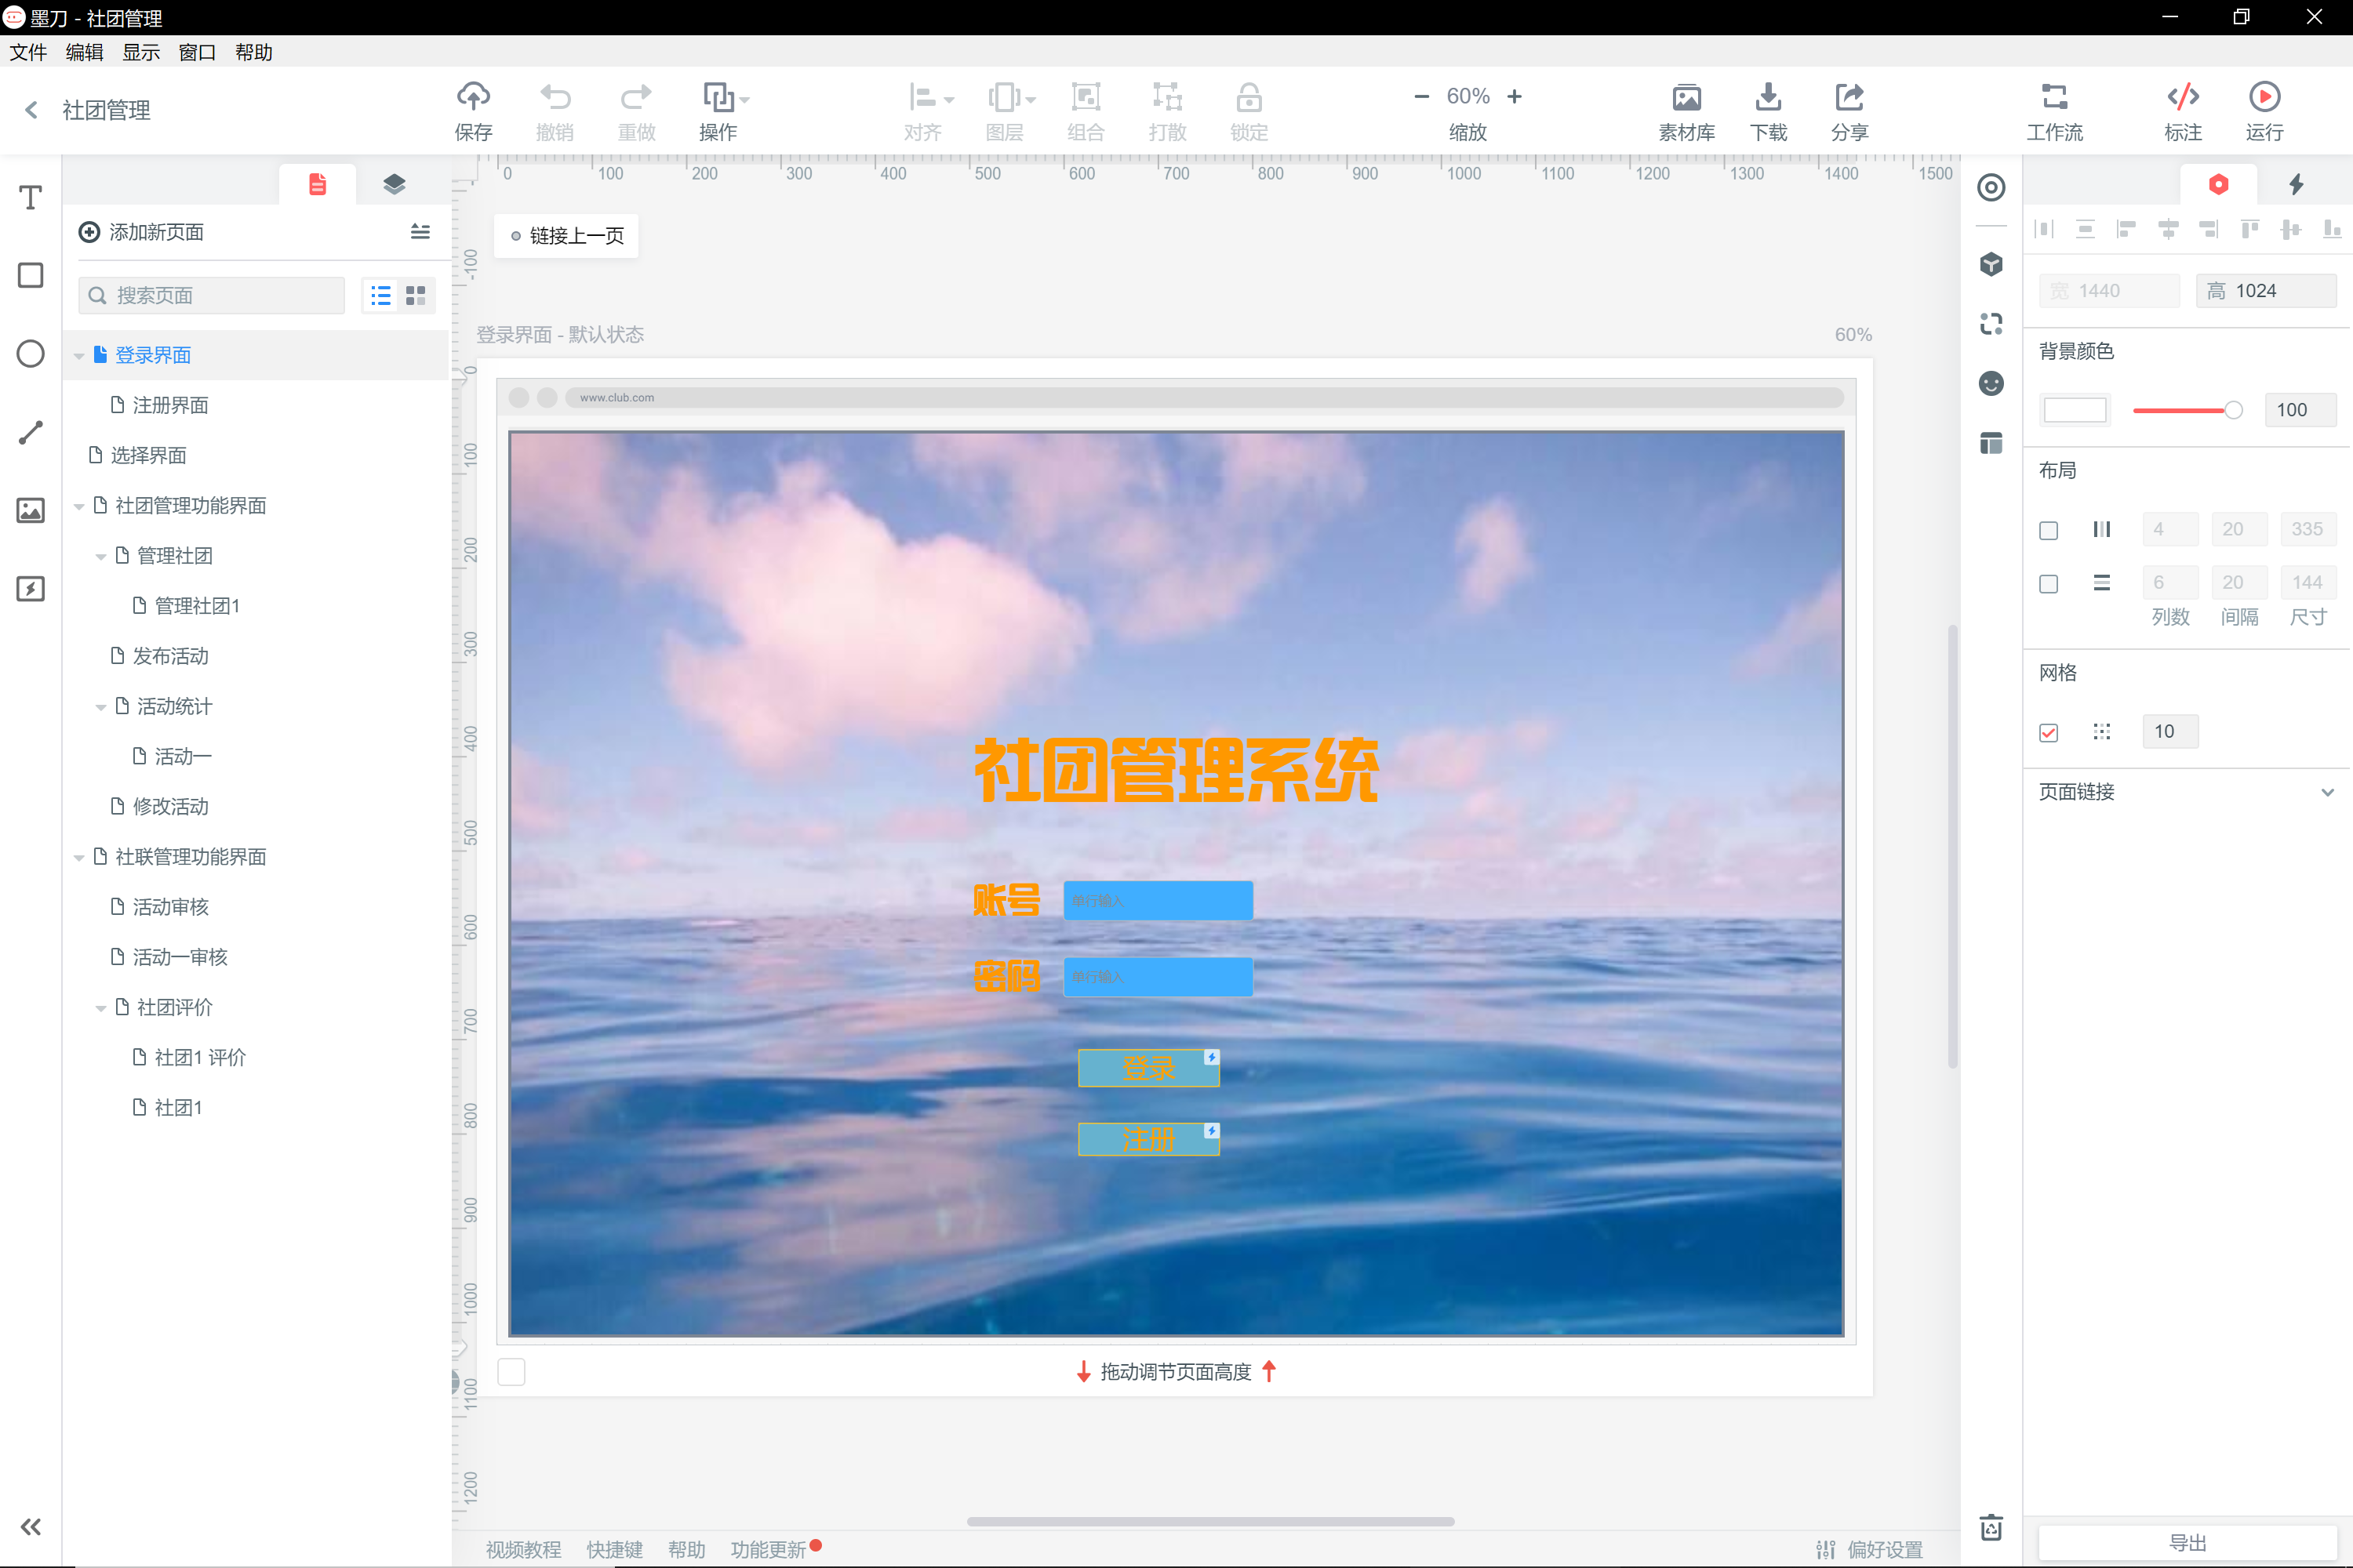Image resolution: width=2353 pixels, height=1568 pixels.
Task: Open the 编辑 menu
Action: [x=84, y=52]
